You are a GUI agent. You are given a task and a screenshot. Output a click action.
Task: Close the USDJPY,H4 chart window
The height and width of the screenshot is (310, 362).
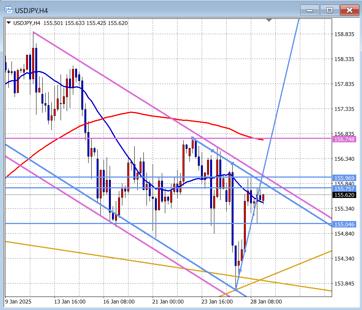(x=349, y=10)
